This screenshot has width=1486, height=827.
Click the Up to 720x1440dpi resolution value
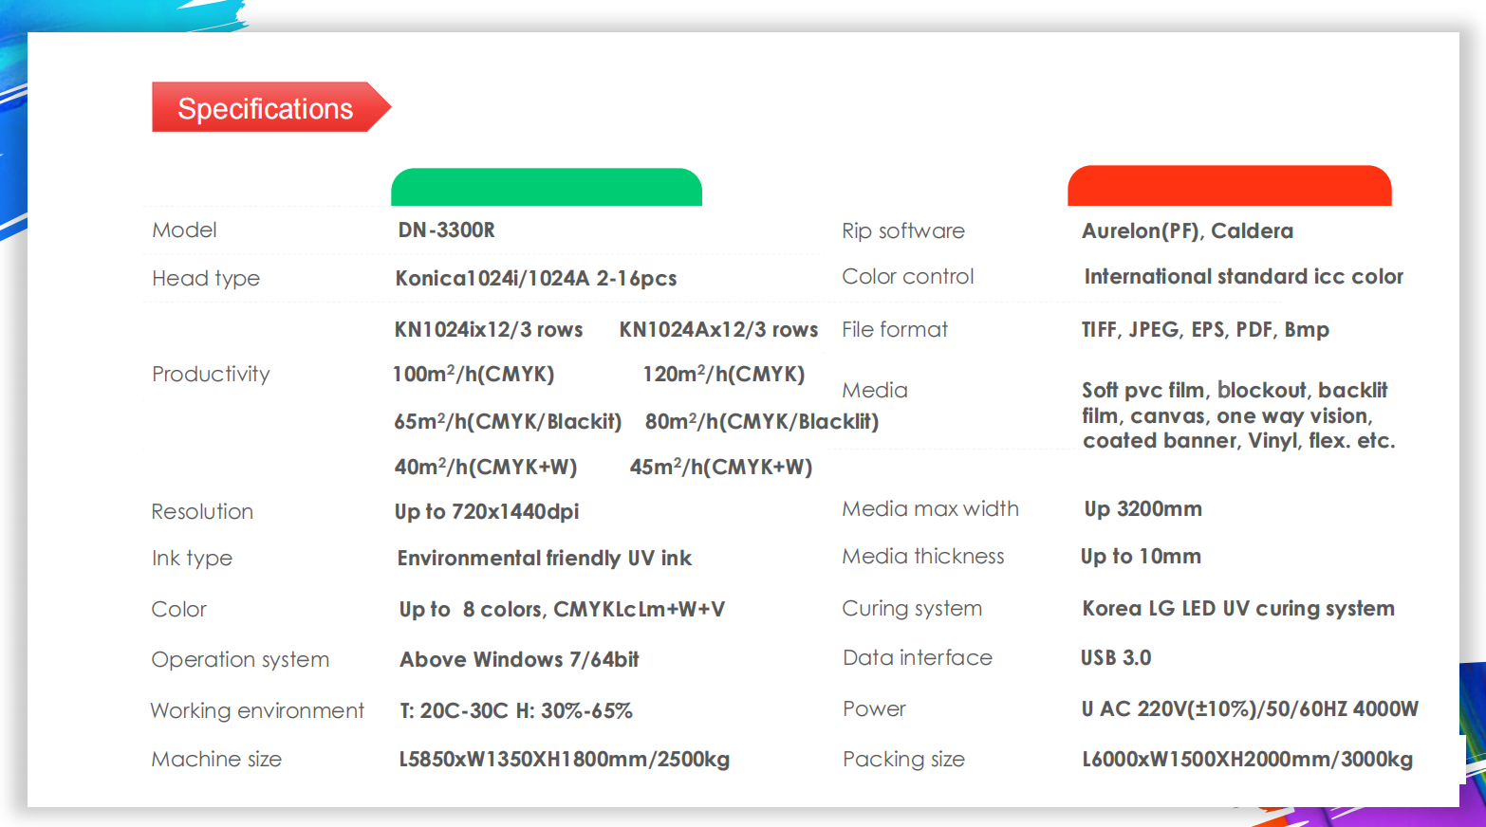486,512
